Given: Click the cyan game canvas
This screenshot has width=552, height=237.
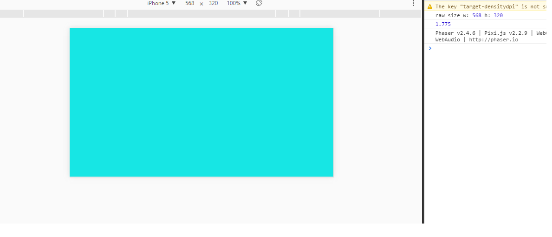Looking at the screenshot, I should pos(201,102).
